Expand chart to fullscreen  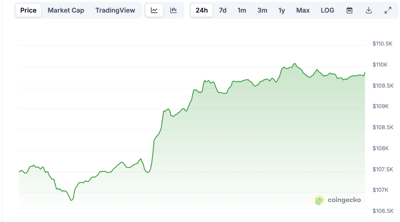(x=388, y=10)
